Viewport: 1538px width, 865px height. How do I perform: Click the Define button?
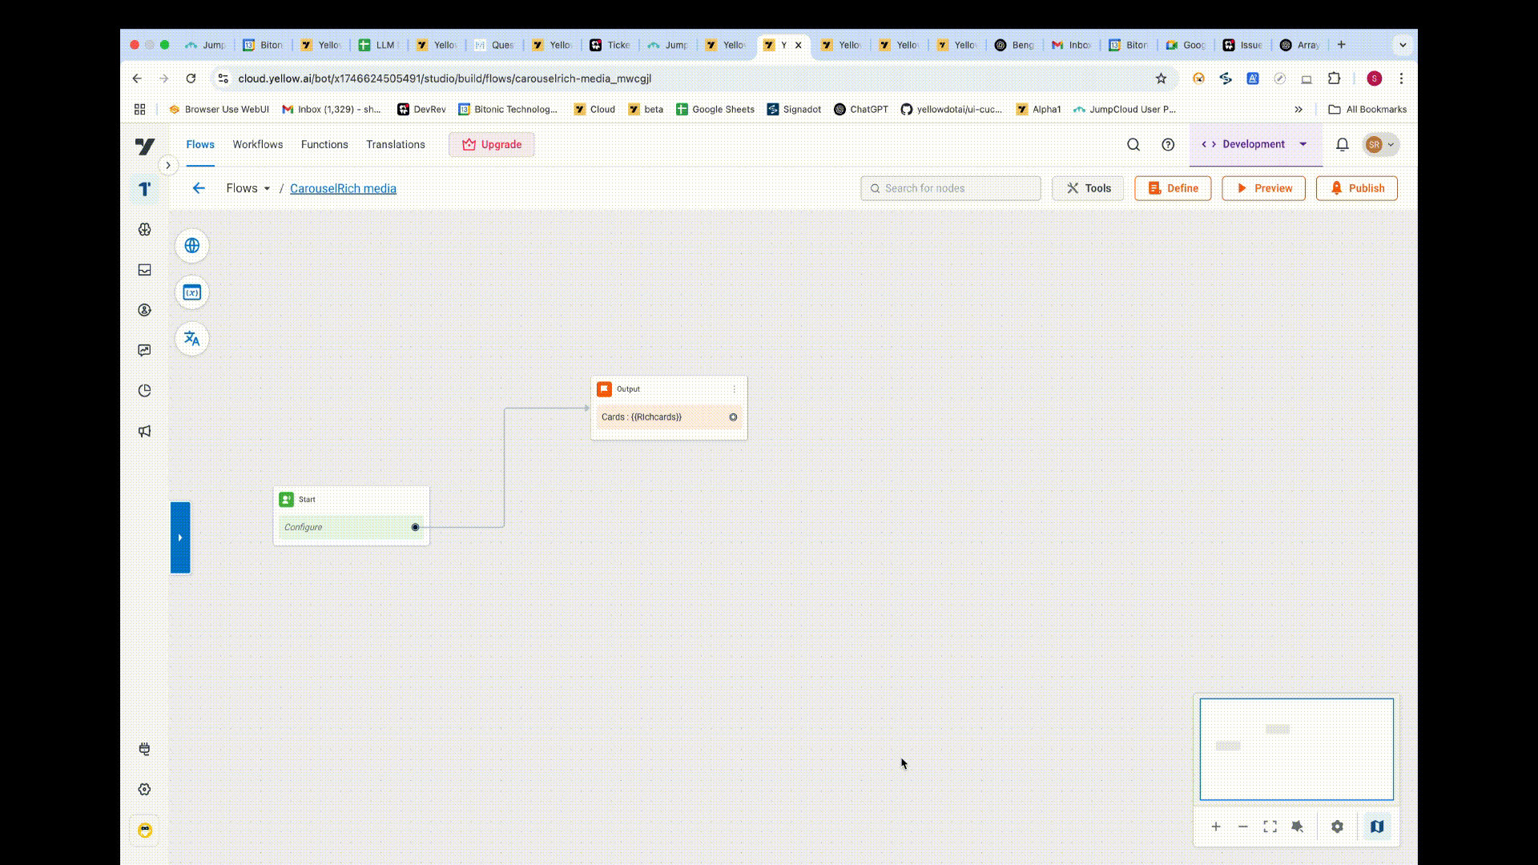(x=1173, y=188)
